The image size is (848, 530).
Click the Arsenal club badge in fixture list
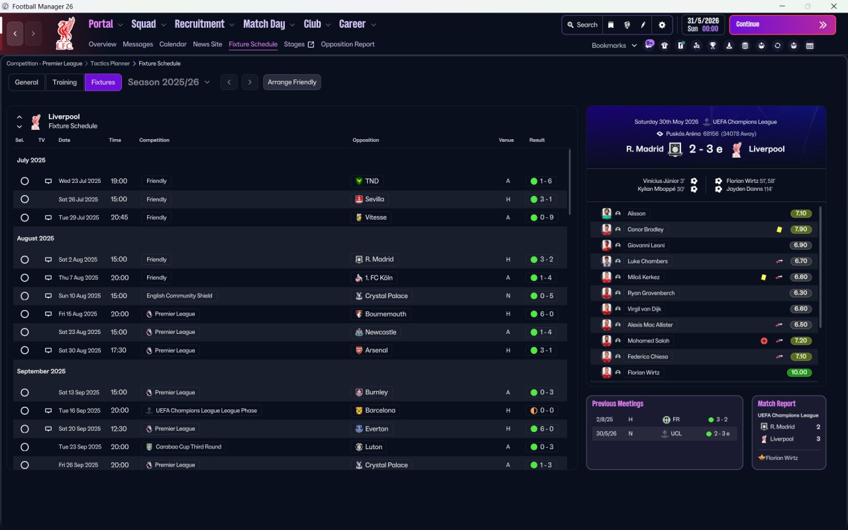pos(359,350)
